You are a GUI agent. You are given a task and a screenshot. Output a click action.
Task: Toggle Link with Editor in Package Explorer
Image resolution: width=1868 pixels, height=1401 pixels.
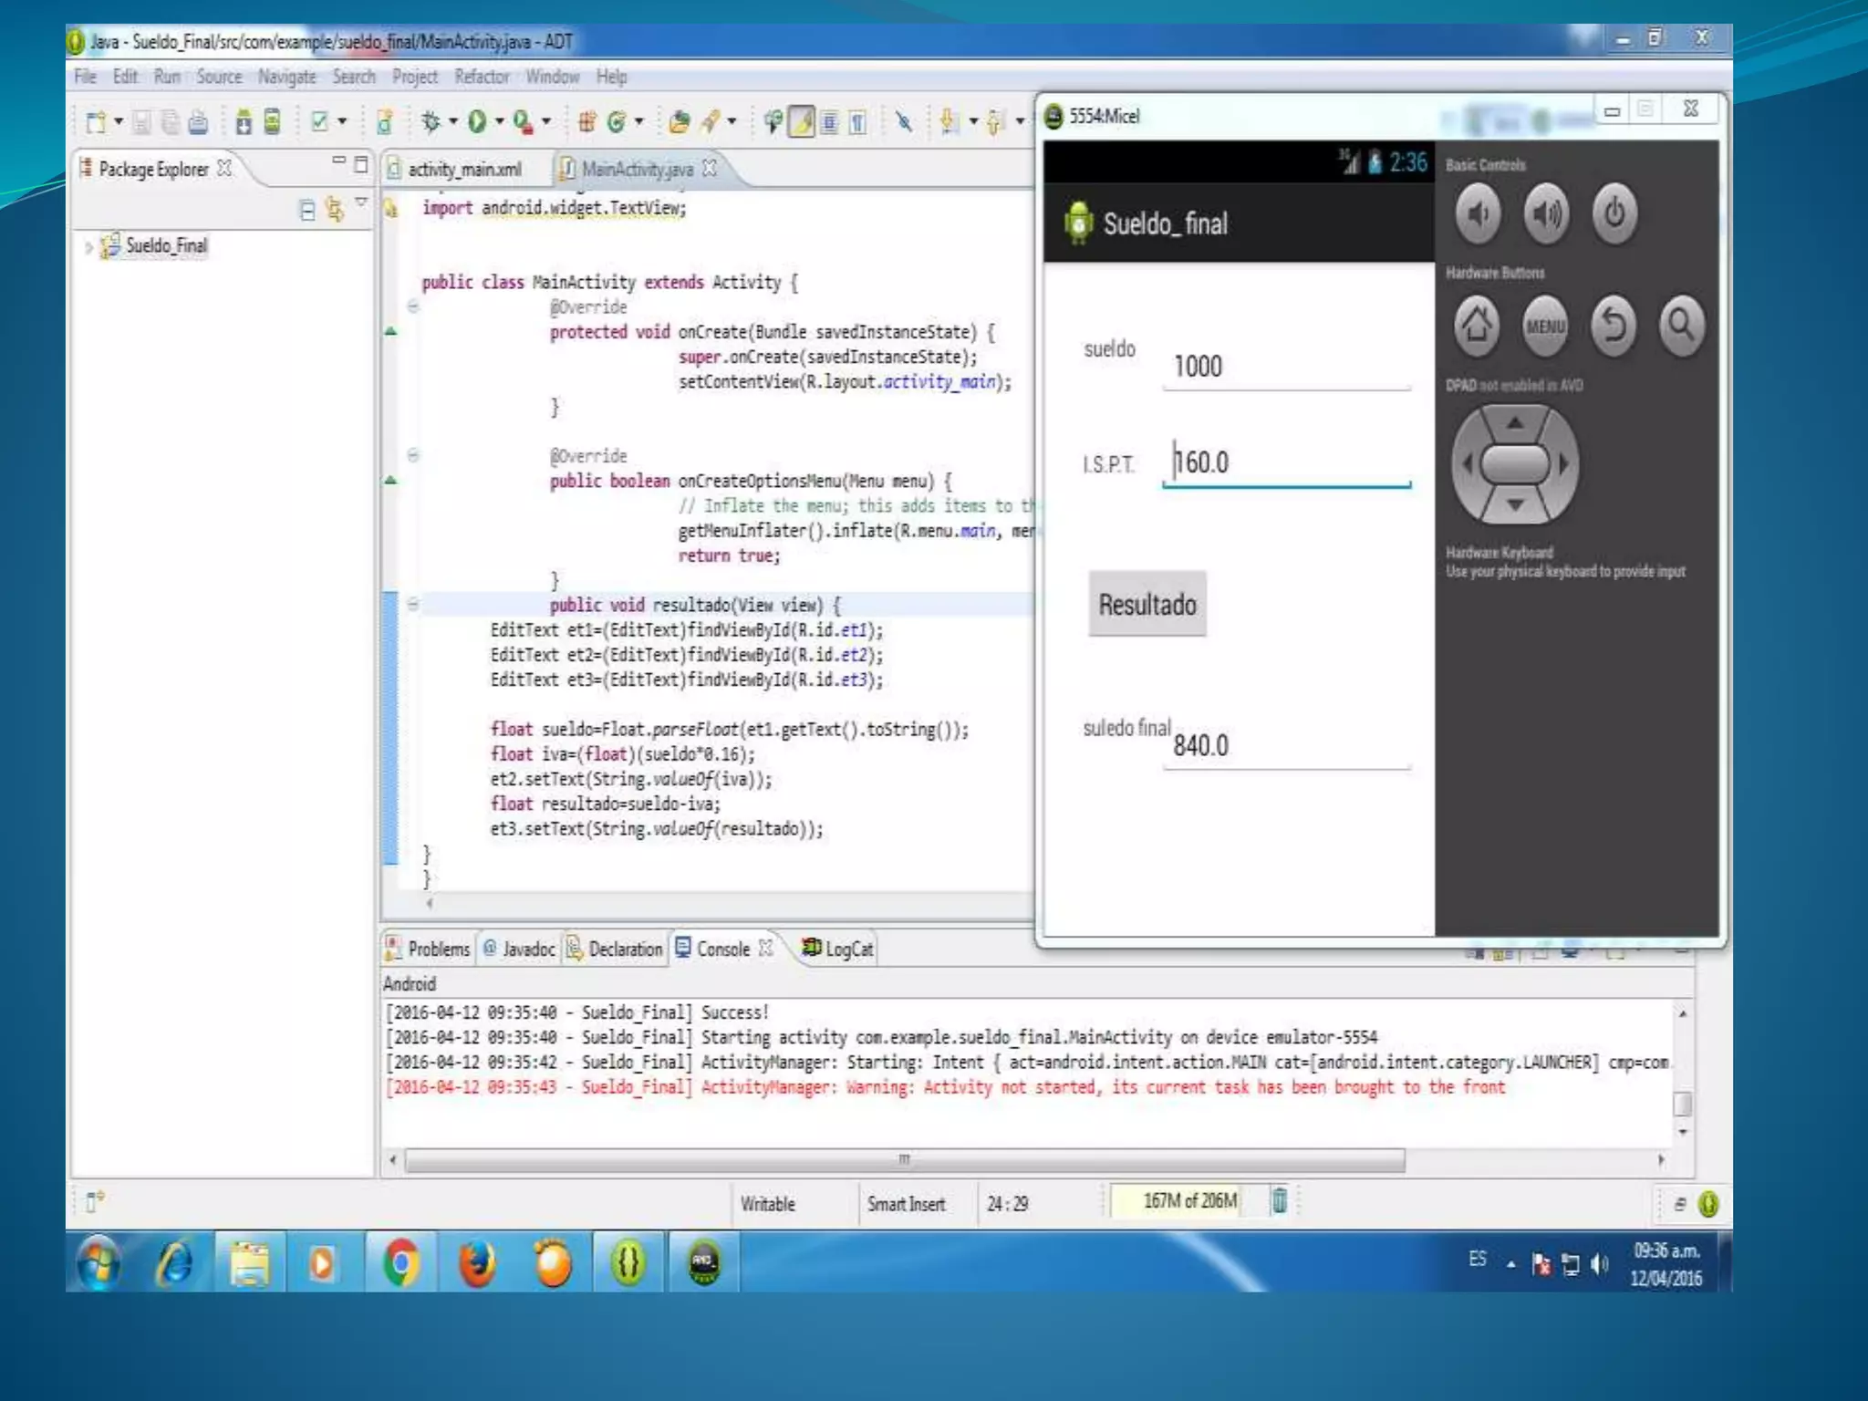pyautogui.click(x=335, y=210)
